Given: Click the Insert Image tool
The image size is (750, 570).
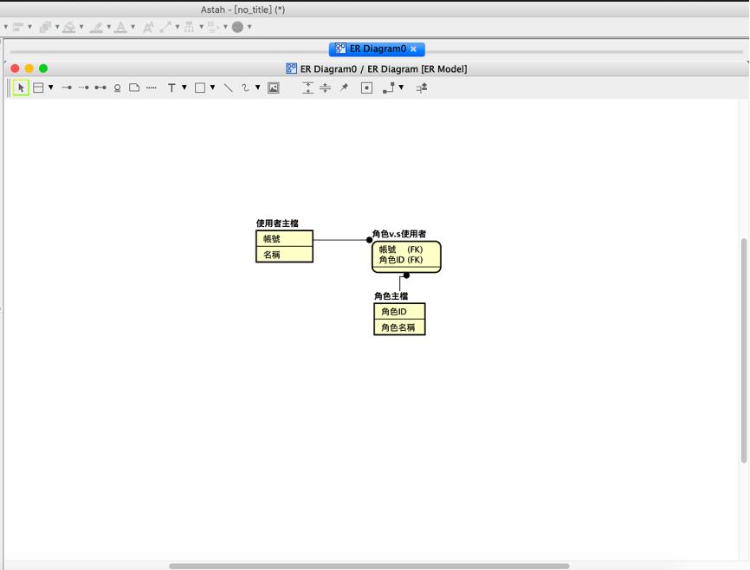Looking at the screenshot, I should pyautogui.click(x=273, y=87).
